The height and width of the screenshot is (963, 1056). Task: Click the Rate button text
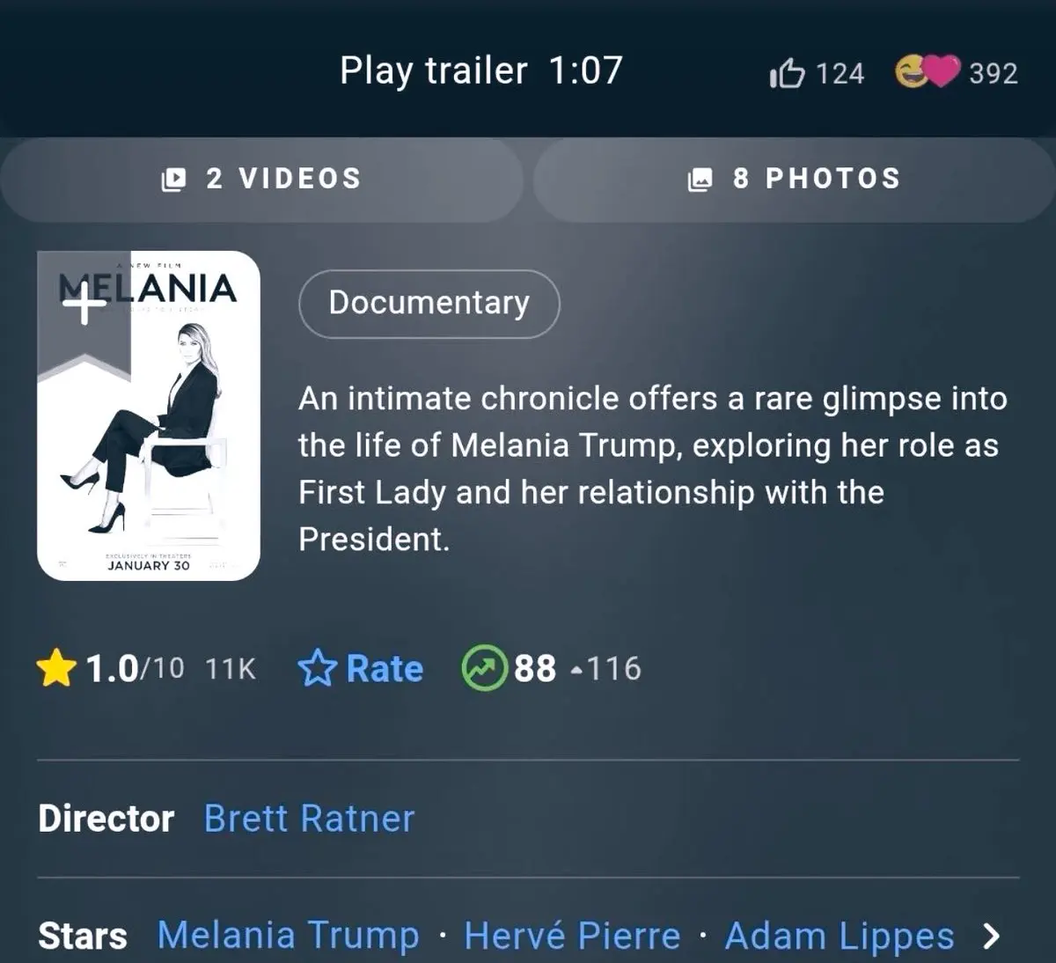pyautogui.click(x=385, y=669)
